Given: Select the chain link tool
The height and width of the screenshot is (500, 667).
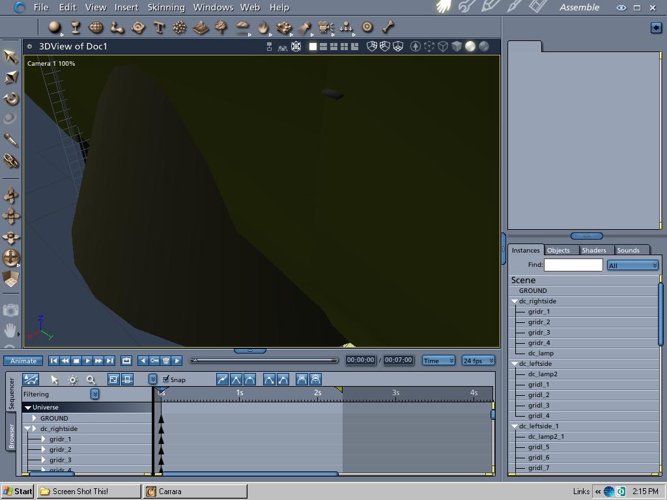Looking at the screenshot, I should click(10, 161).
